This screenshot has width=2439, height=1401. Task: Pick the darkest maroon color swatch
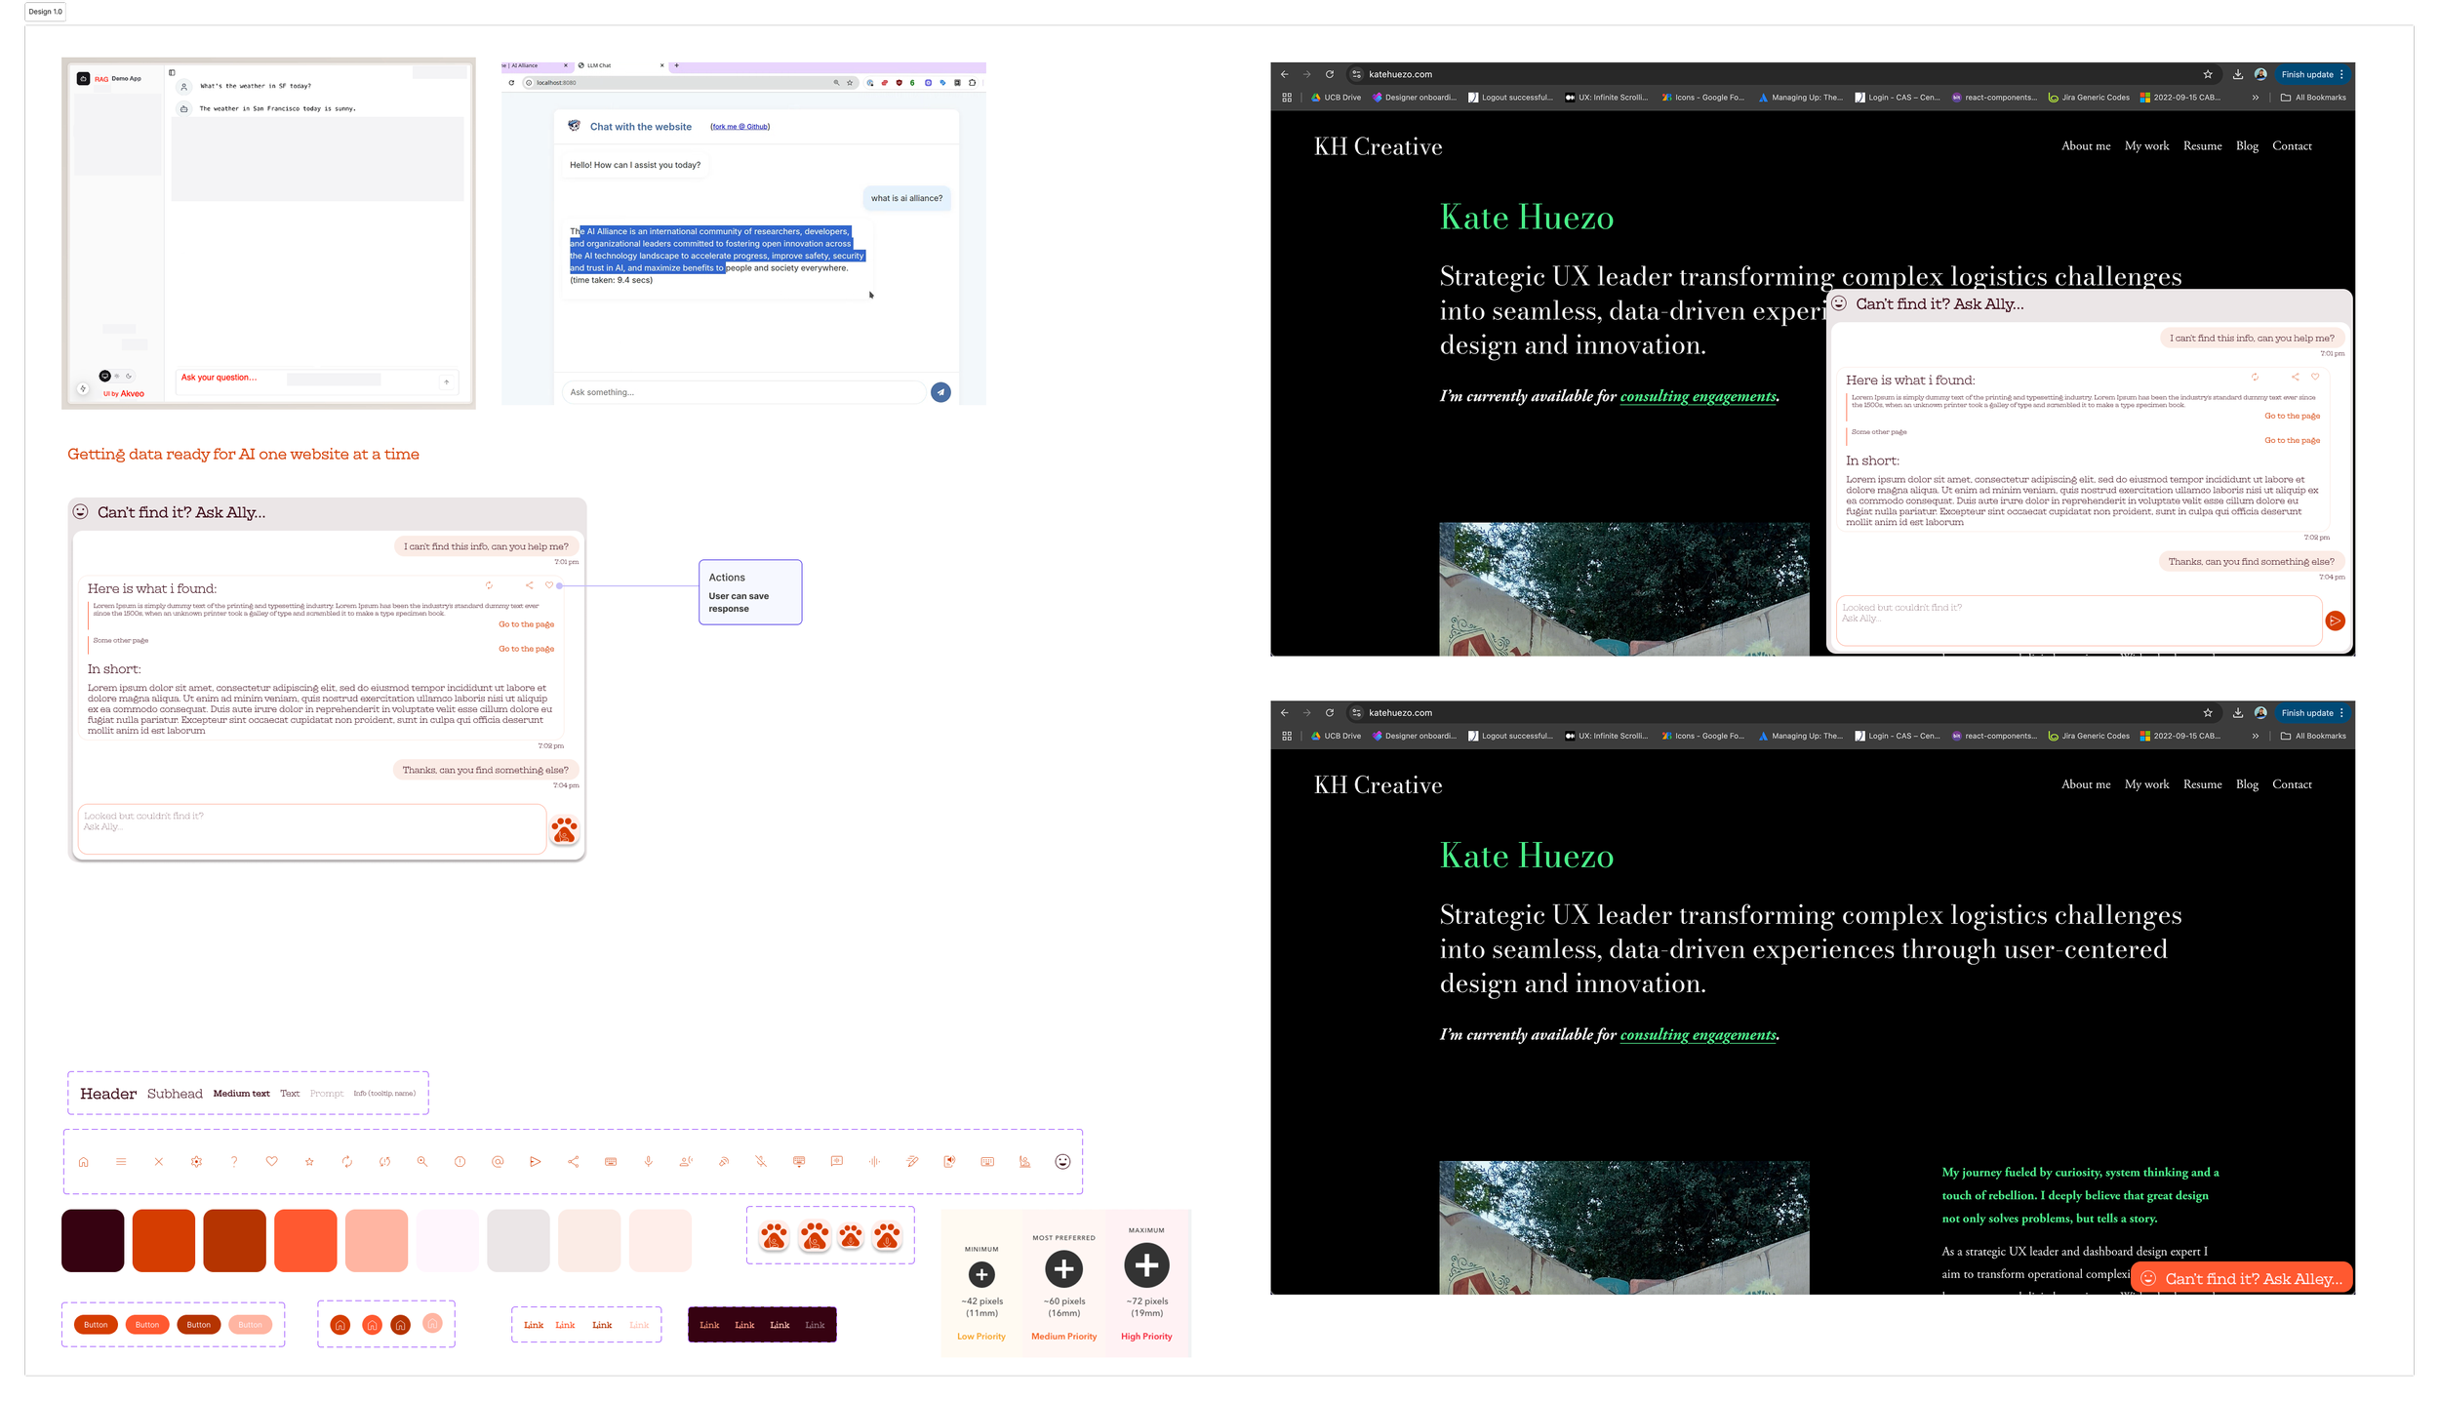pos(93,1241)
